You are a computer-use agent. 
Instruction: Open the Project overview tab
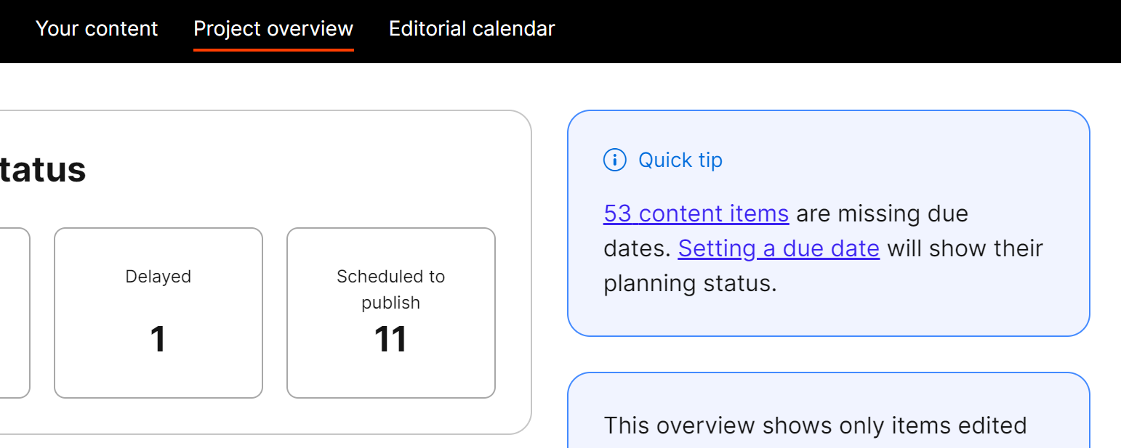(273, 29)
